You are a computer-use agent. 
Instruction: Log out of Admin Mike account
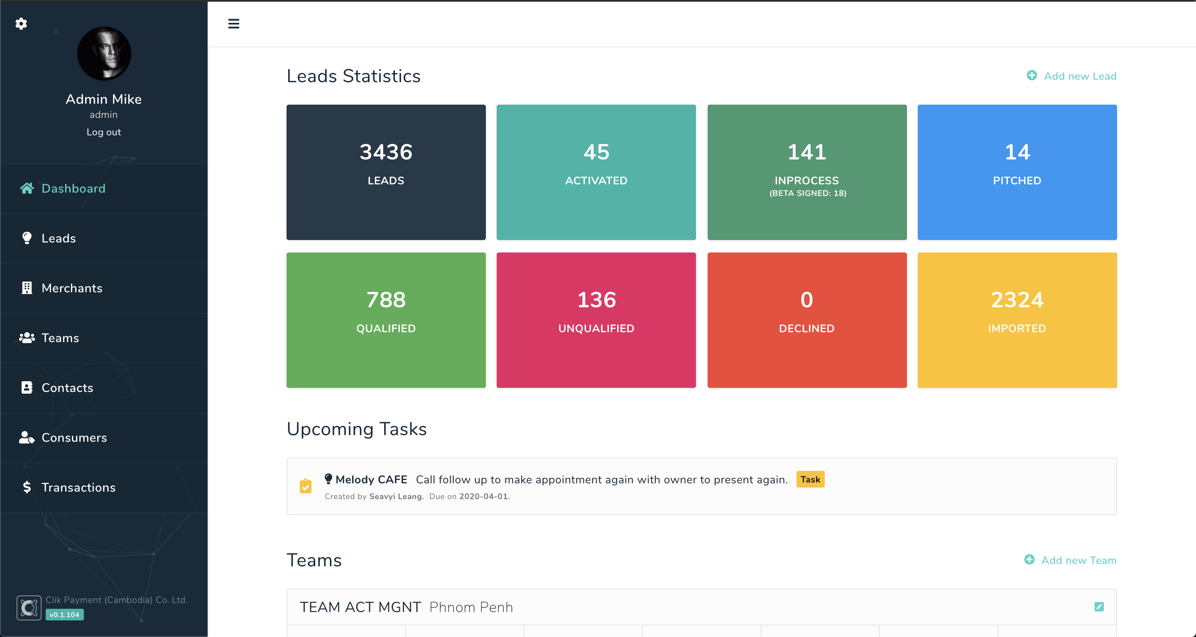[x=103, y=132]
